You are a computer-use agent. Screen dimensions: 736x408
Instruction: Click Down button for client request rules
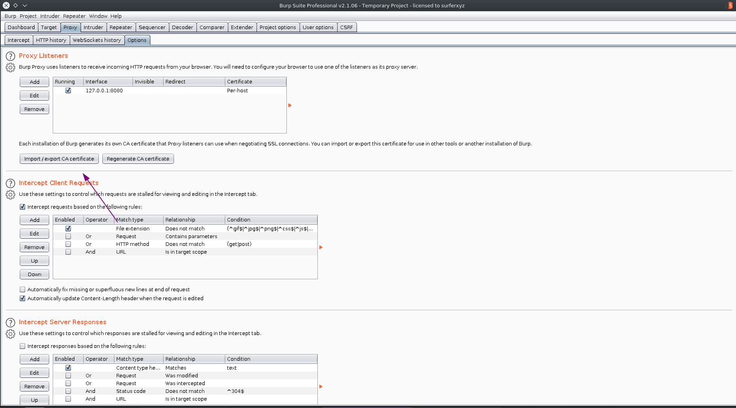pyautogui.click(x=34, y=274)
